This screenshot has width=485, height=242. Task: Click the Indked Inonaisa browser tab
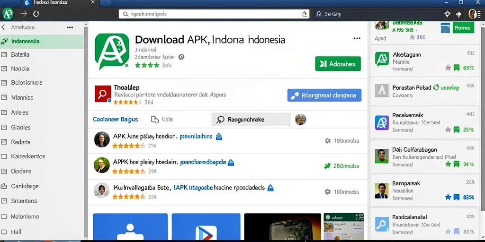[59, 3]
